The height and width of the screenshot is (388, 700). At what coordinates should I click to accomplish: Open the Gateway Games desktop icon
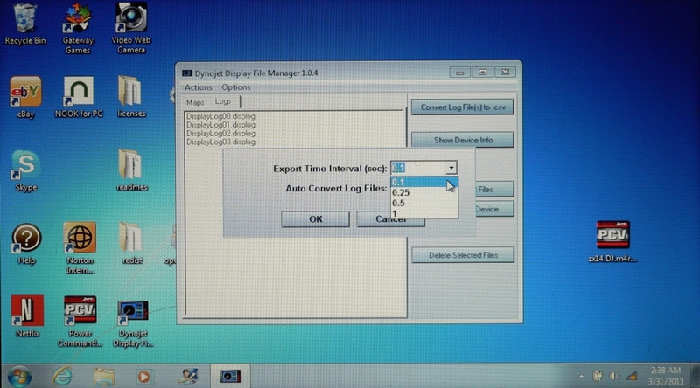78,19
